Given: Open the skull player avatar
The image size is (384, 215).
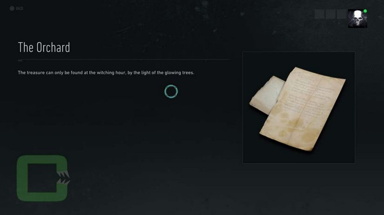Looking at the screenshot, I should pyautogui.click(x=357, y=19).
